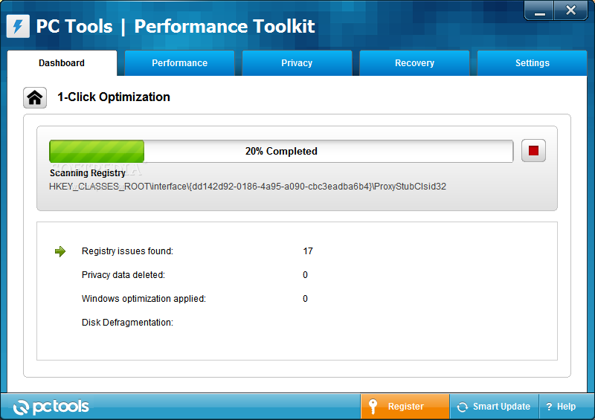This screenshot has width=595, height=420.
Task: Click the Windows optimization applied label
Action: click(144, 299)
